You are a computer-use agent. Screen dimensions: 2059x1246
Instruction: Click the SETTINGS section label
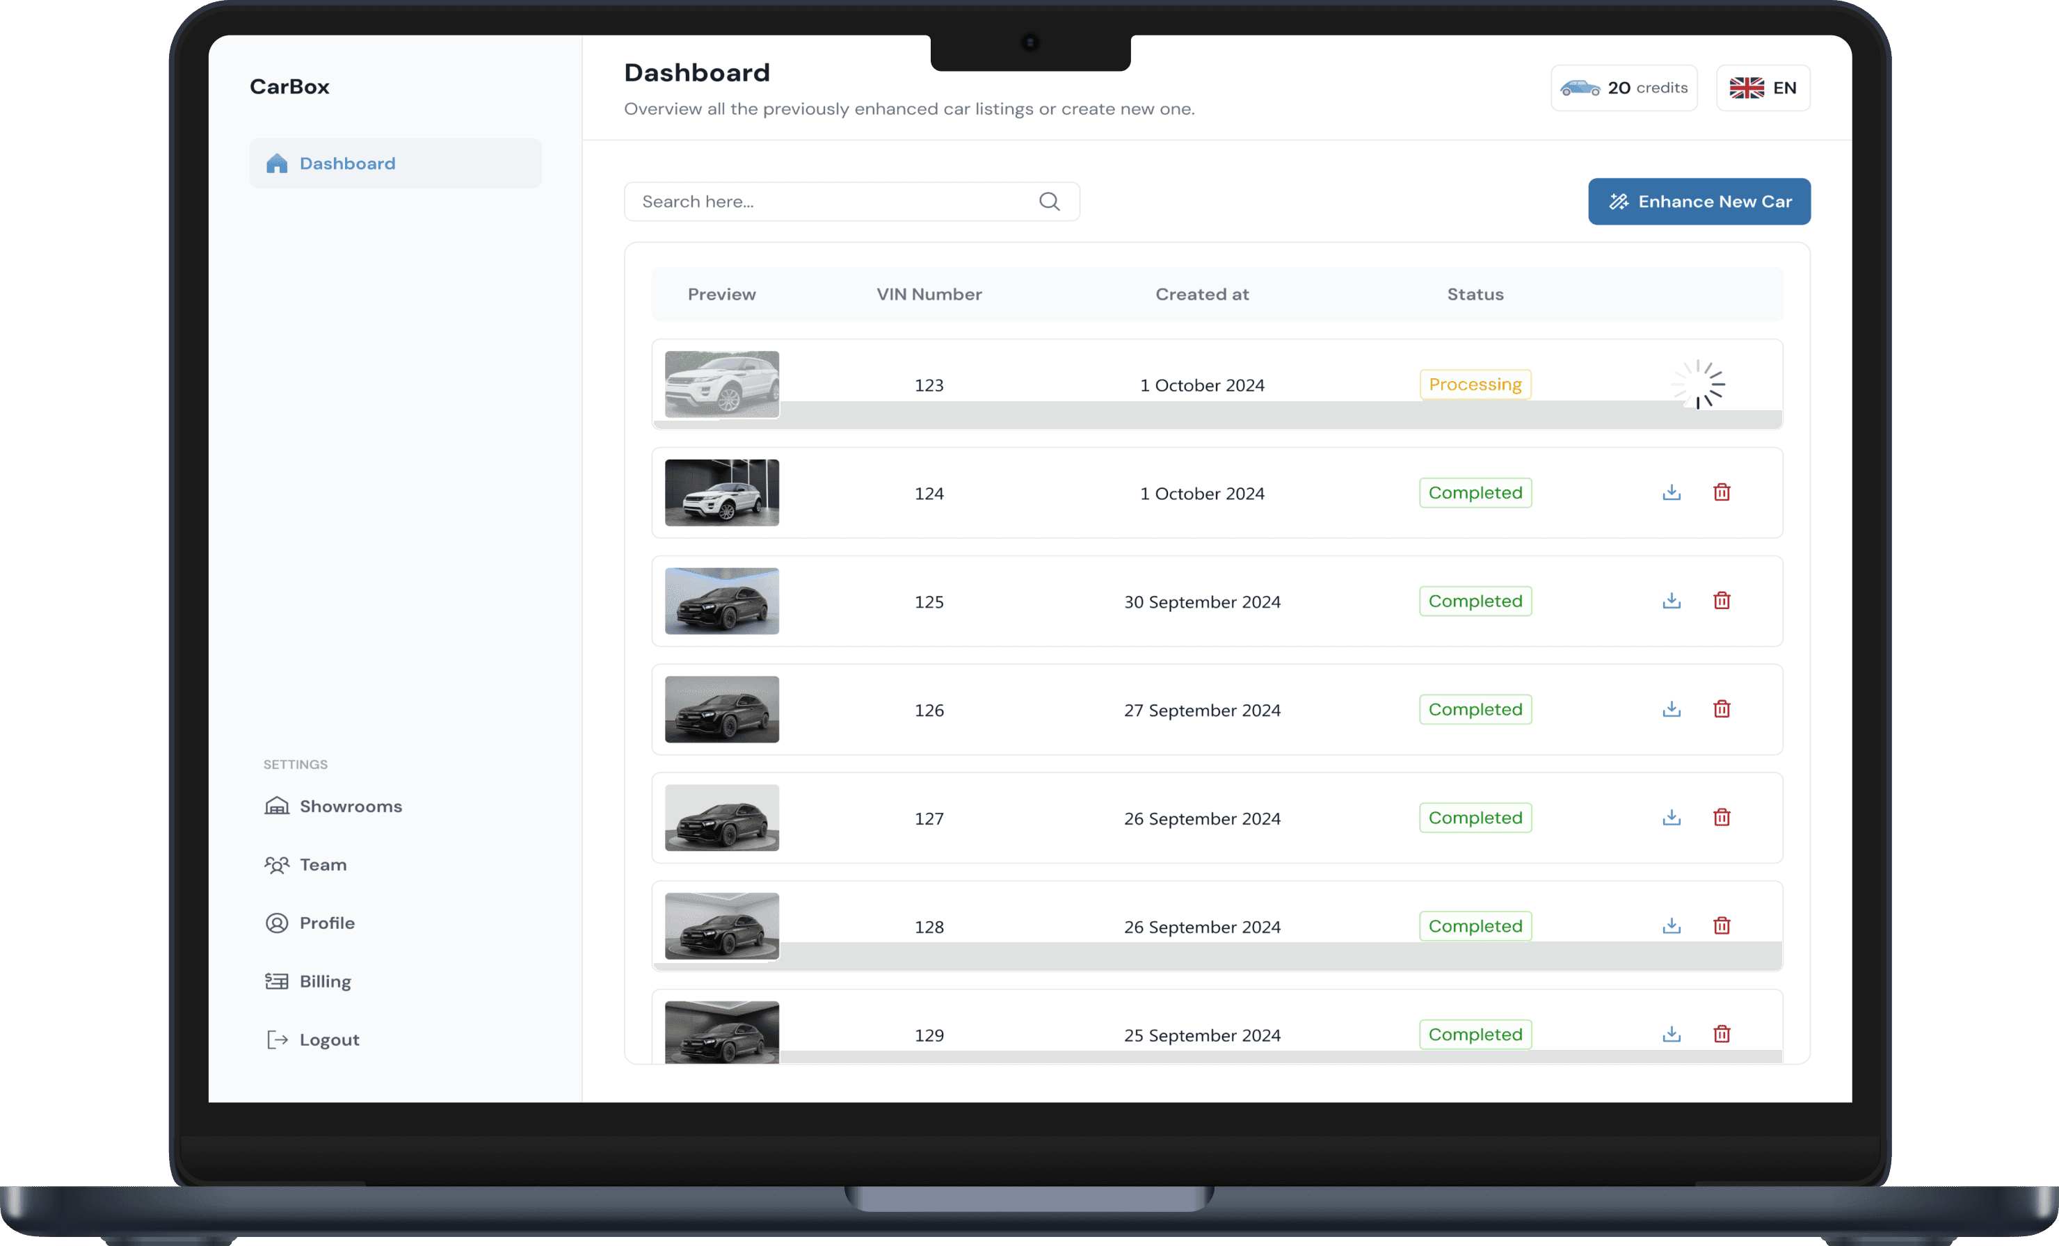296,764
